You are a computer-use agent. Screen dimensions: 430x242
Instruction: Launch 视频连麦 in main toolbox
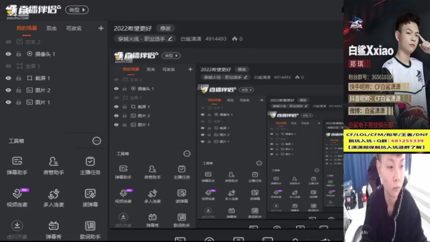coord(17,197)
